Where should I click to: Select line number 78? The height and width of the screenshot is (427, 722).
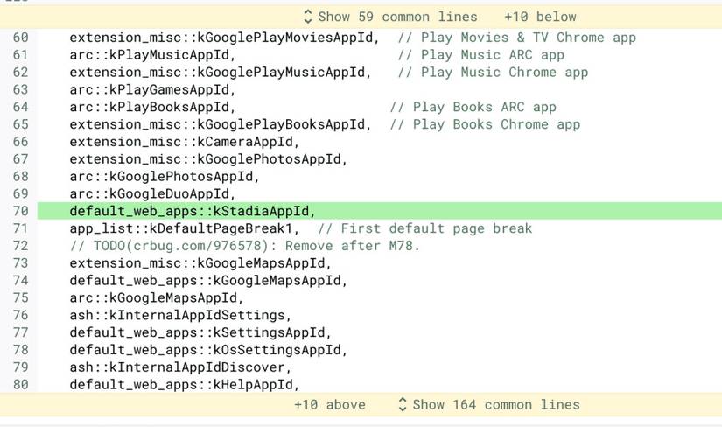click(20, 350)
